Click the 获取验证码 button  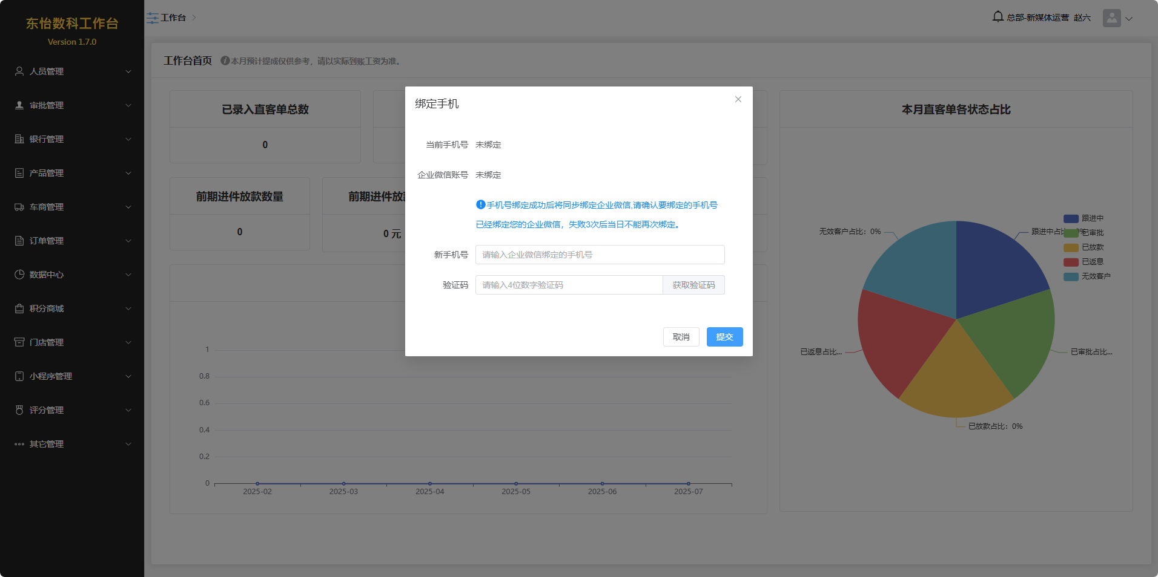click(x=693, y=285)
